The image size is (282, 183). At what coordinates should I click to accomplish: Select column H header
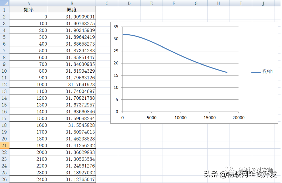[x=218, y=3]
